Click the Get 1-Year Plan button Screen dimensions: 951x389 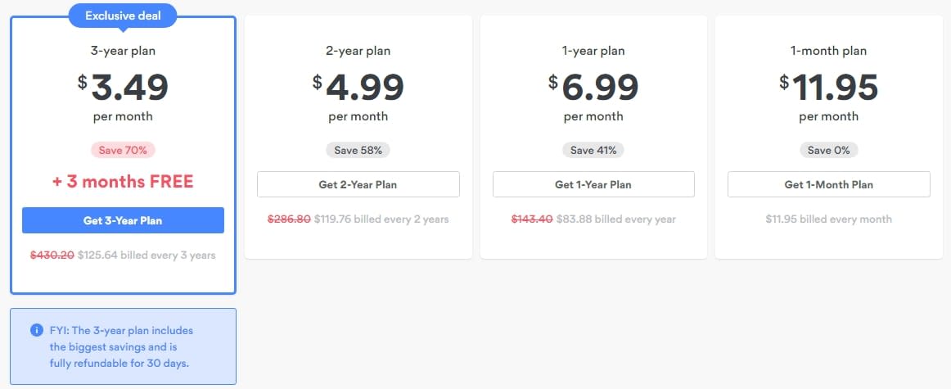tap(593, 184)
